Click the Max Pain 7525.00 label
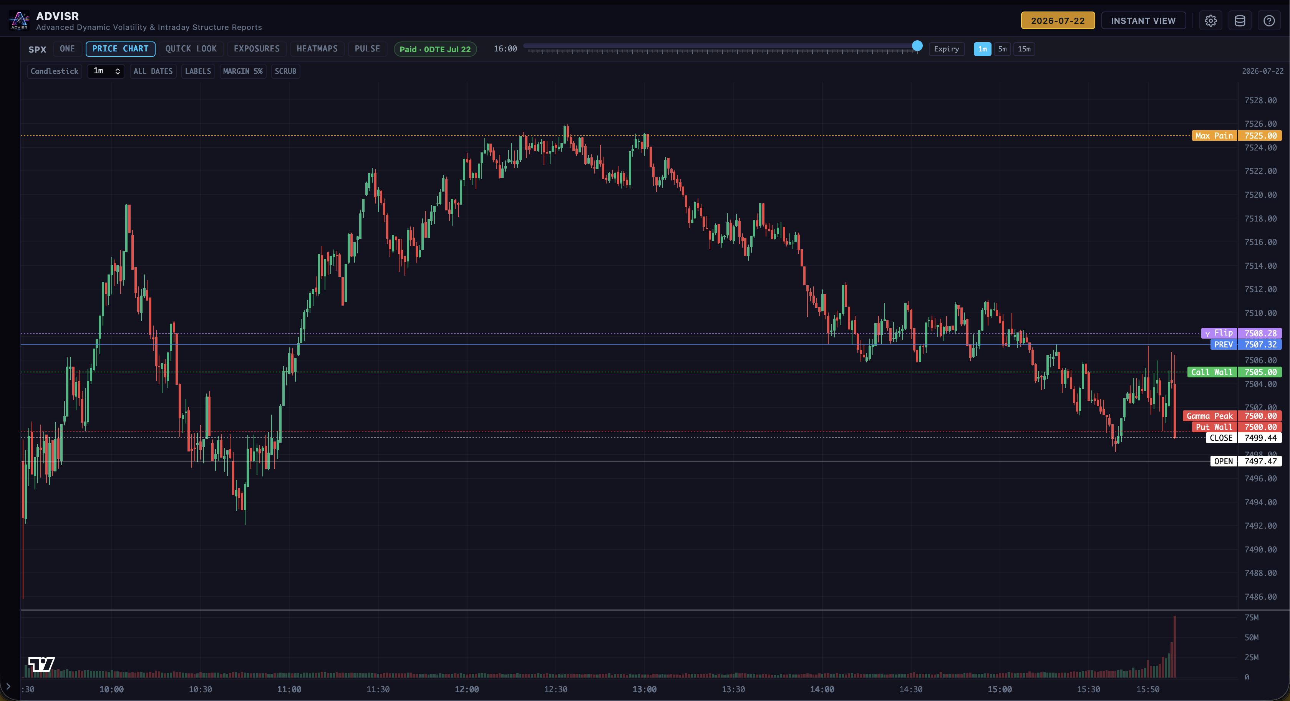 1237,136
